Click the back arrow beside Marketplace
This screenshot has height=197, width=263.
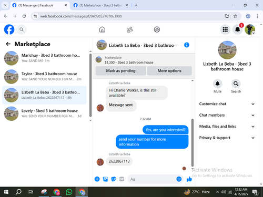point(8,44)
